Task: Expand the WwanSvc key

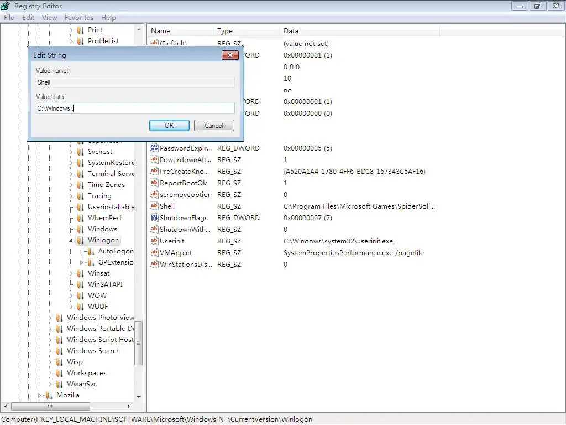Action: (50, 384)
